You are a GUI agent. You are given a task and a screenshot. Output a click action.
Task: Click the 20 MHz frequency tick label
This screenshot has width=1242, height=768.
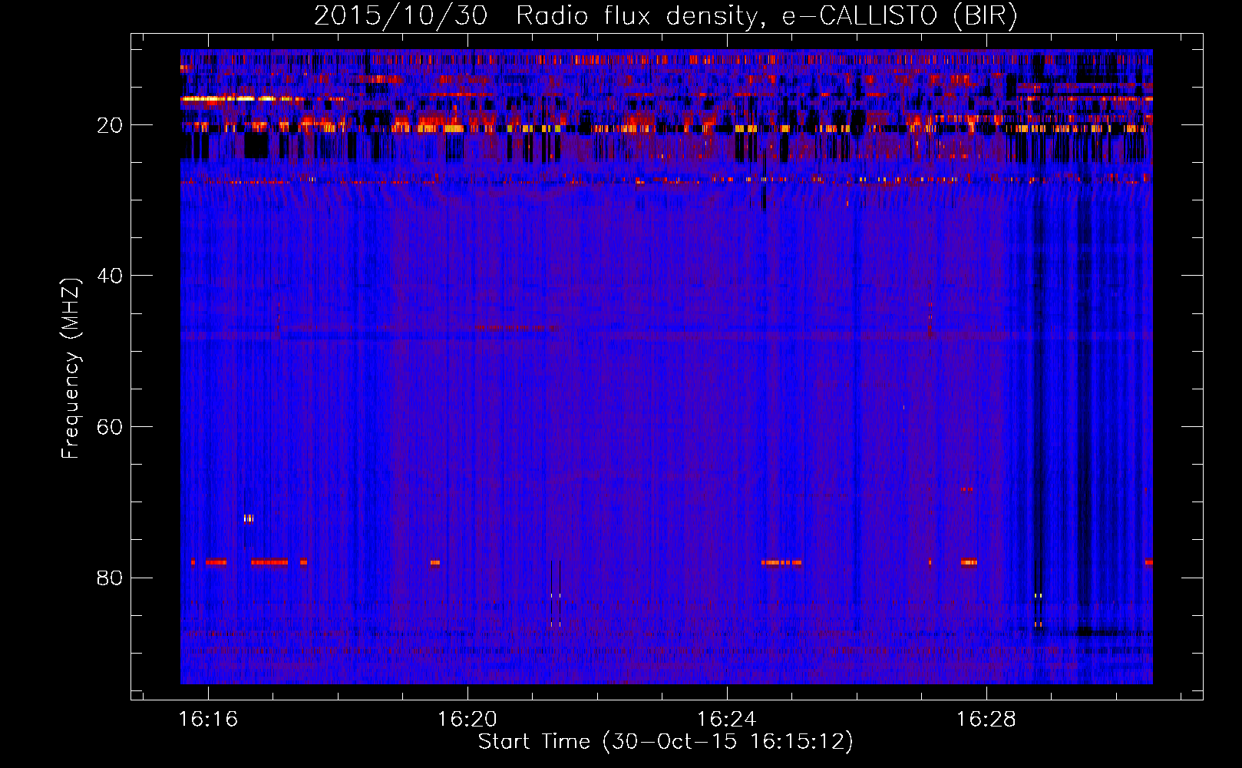(x=111, y=125)
